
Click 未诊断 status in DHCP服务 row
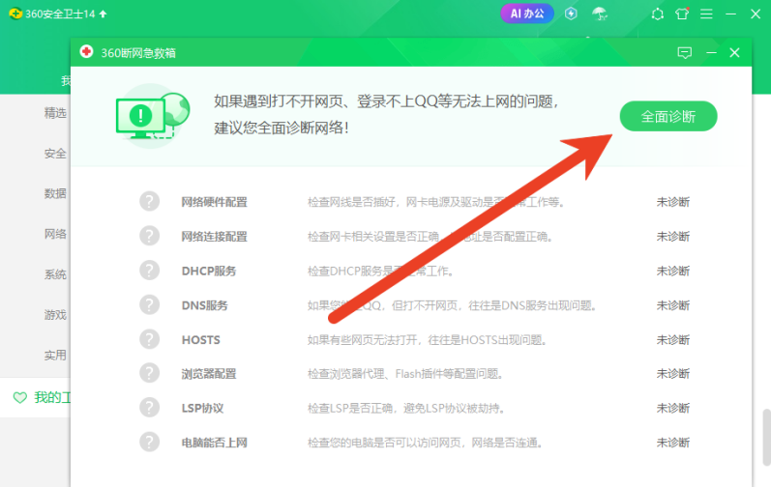[x=673, y=271]
